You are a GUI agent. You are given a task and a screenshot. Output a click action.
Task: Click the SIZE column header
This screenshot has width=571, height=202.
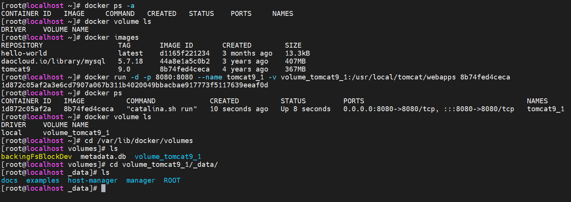click(x=293, y=45)
